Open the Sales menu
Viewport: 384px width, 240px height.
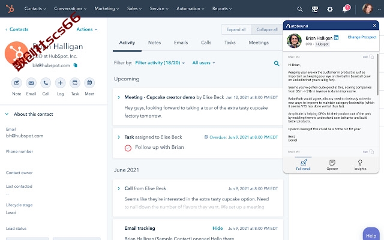[x=134, y=8]
